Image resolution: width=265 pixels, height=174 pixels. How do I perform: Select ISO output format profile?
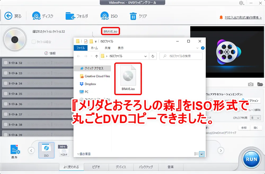[x=46, y=150]
